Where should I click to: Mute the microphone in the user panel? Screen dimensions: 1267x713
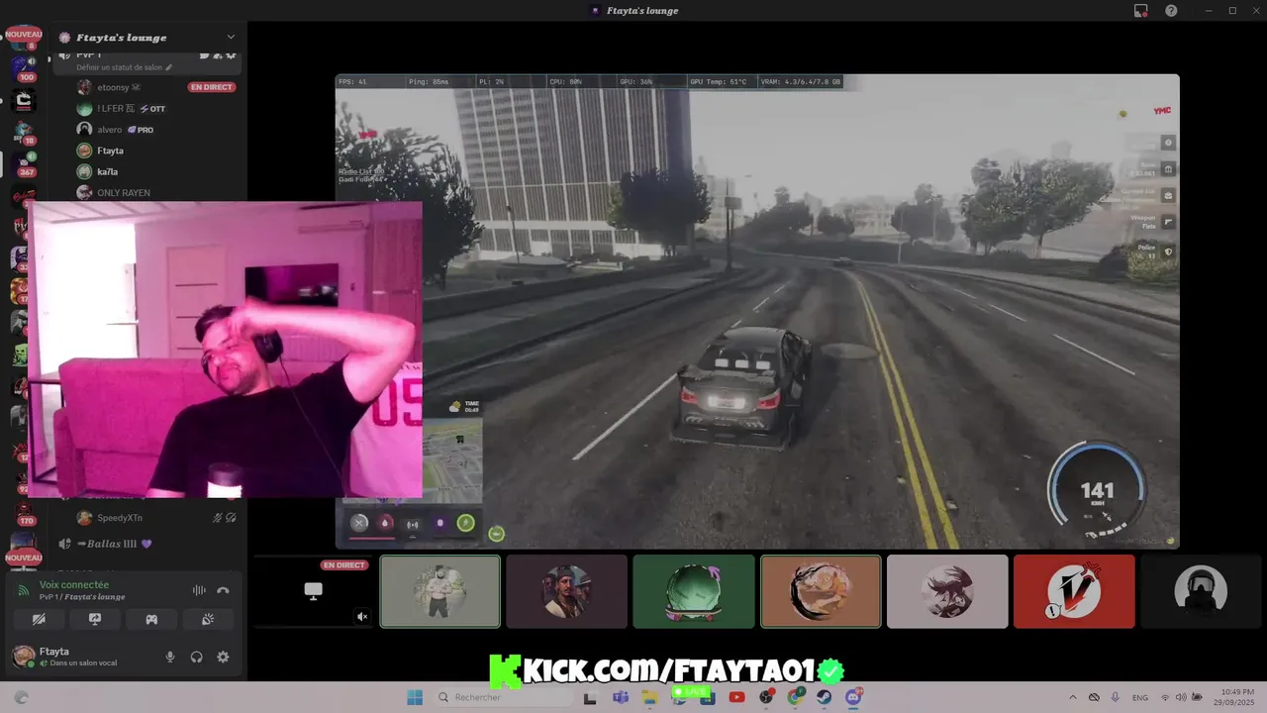[x=170, y=657]
